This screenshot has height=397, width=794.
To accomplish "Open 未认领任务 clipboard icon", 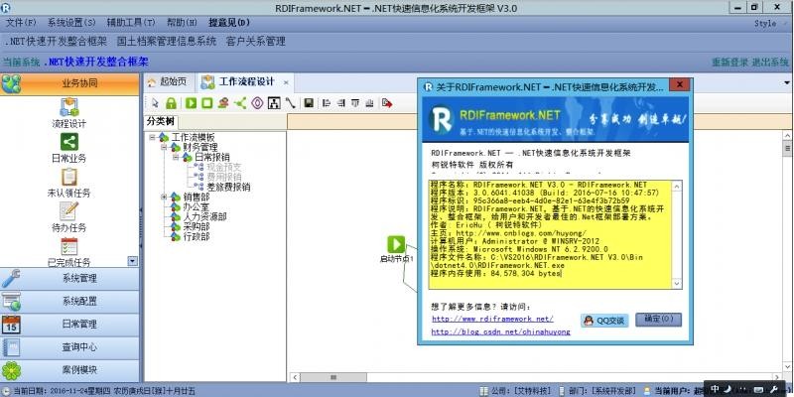I will [68, 177].
